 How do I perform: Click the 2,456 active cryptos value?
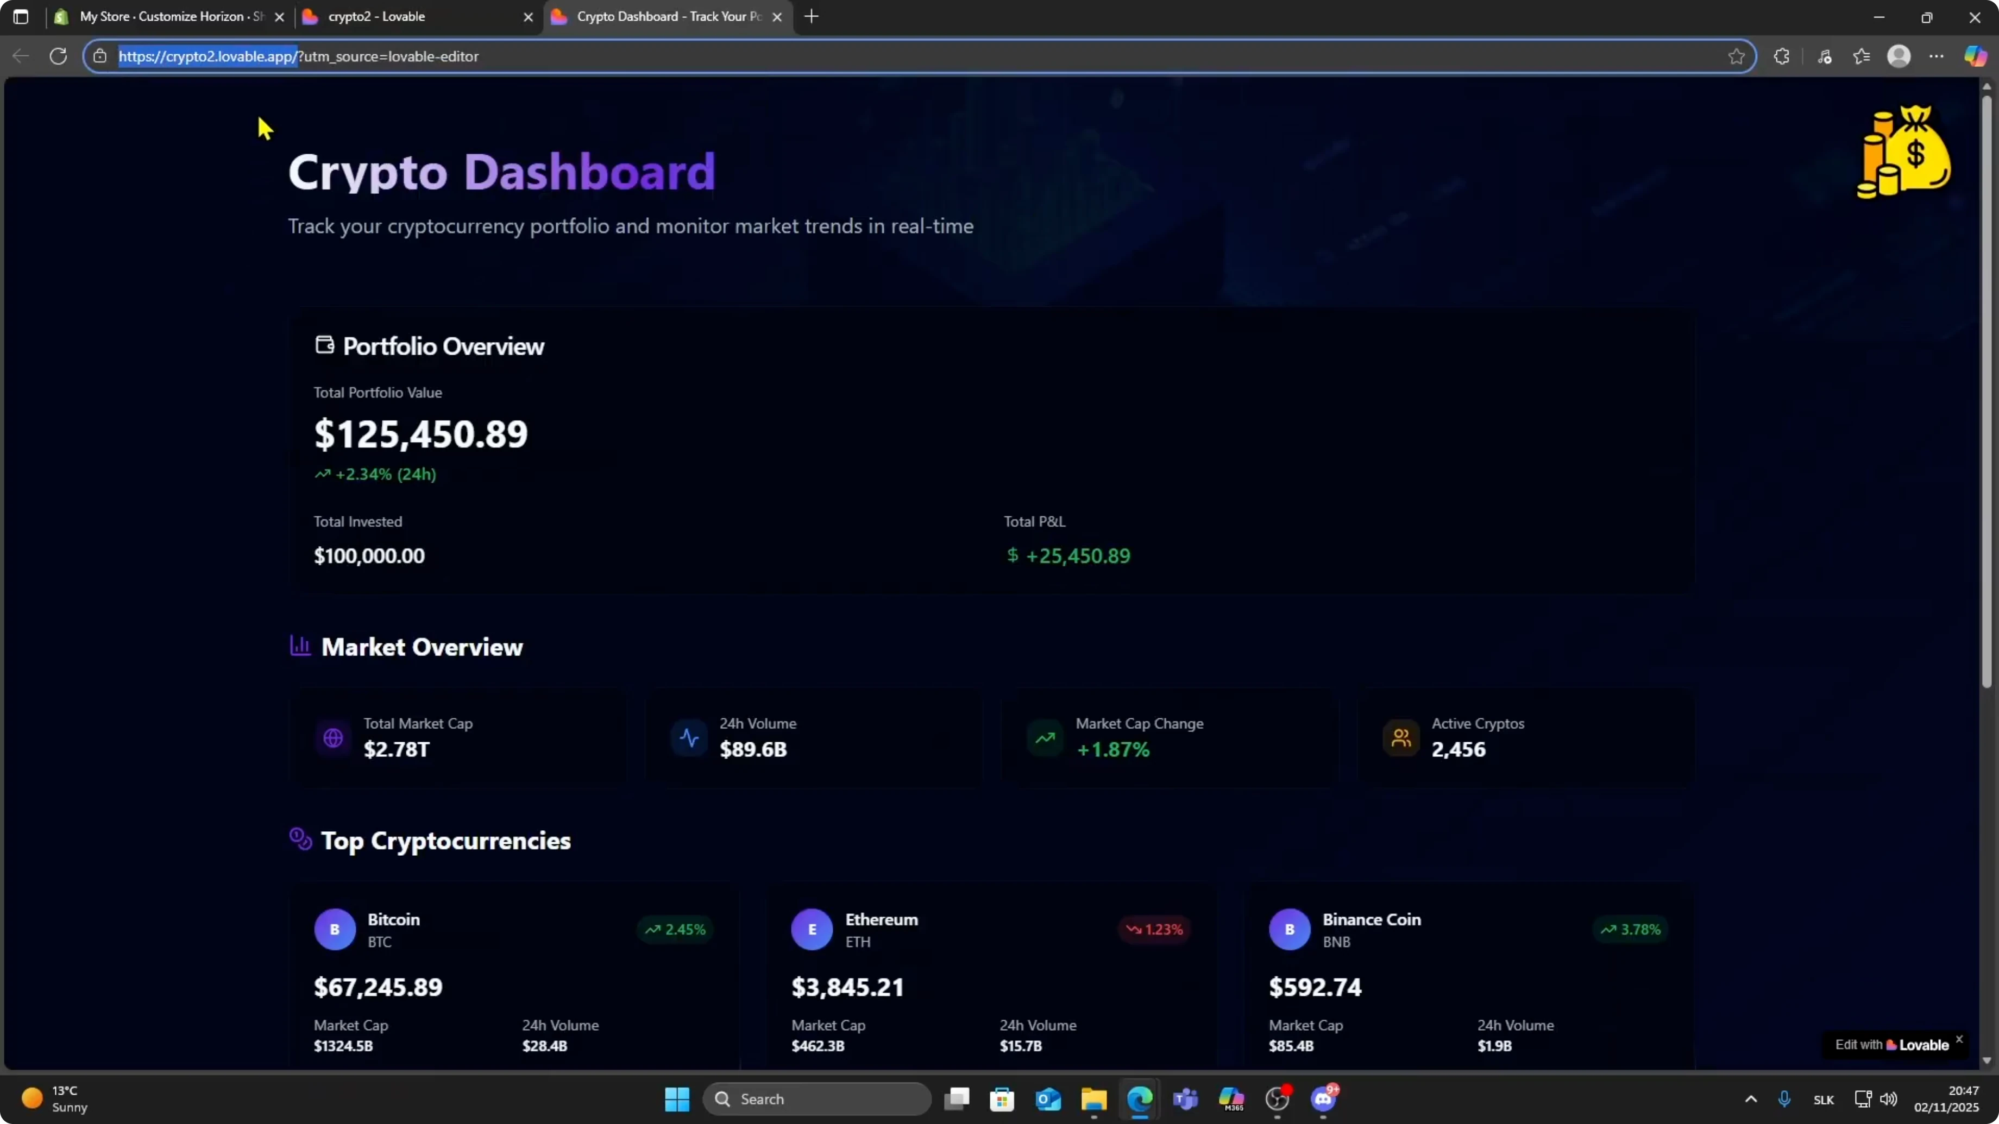1458,749
